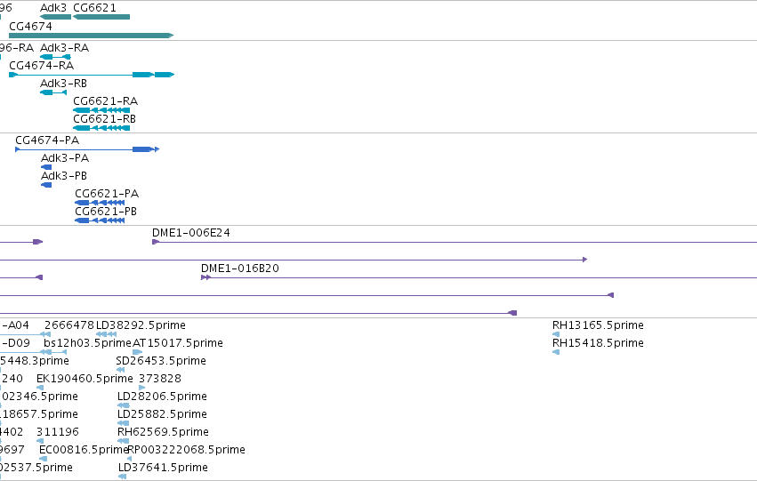The width and height of the screenshot is (757, 481).
Task: Click the RP003222068.5prime EST marker
Action: pos(129,459)
